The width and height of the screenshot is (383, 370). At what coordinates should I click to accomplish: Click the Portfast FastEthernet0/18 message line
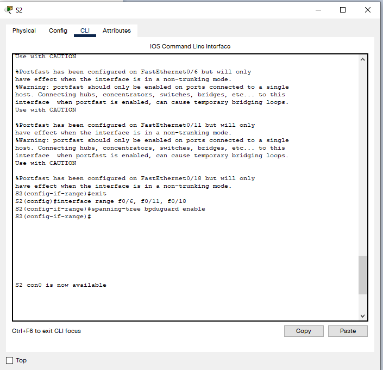135,178
